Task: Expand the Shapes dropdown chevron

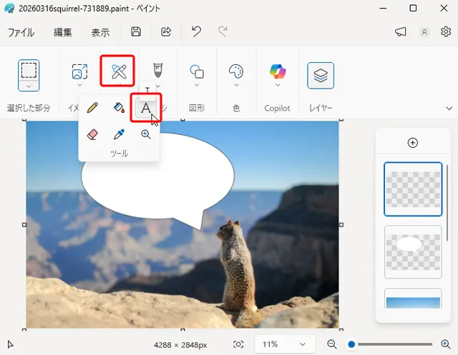Action: coord(197,85)
